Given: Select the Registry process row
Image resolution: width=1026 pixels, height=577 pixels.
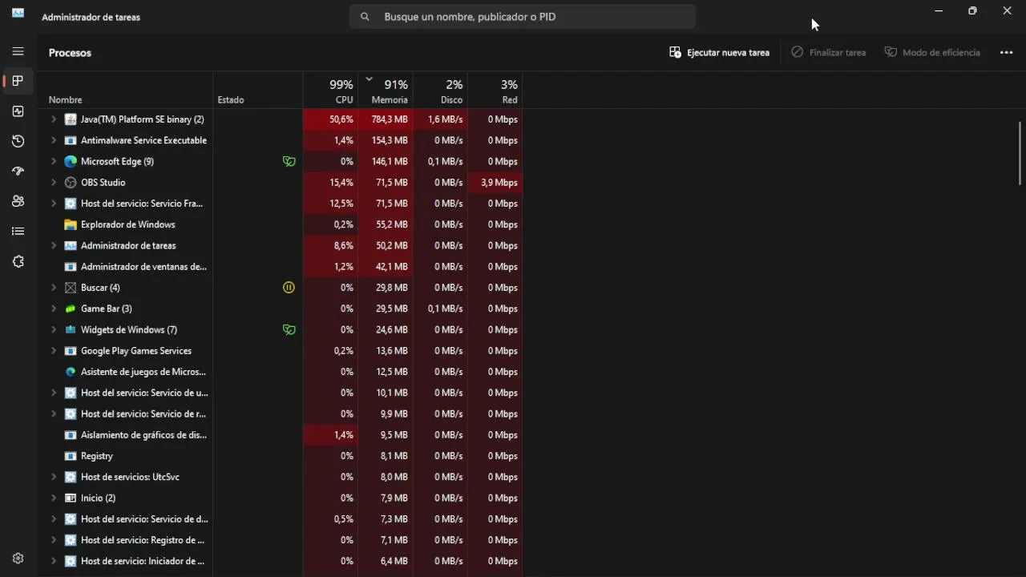Looking at the screenshot, I should (x=280, y=456).
